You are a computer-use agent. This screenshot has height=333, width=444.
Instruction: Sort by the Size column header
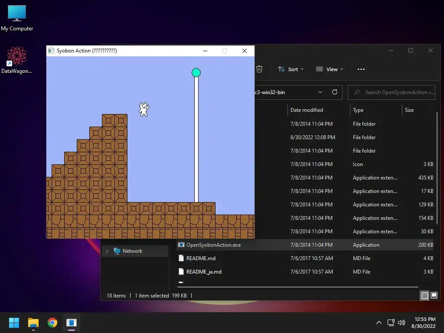(x=409, y=110)
